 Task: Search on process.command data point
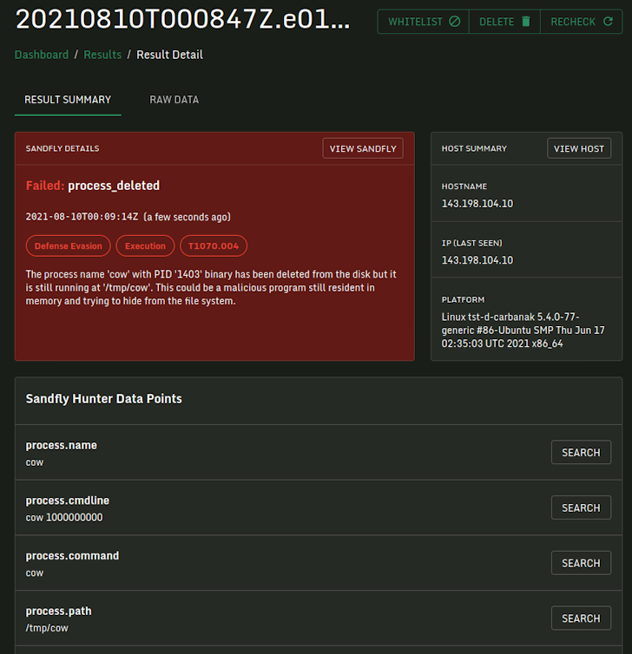pos(581,563)
